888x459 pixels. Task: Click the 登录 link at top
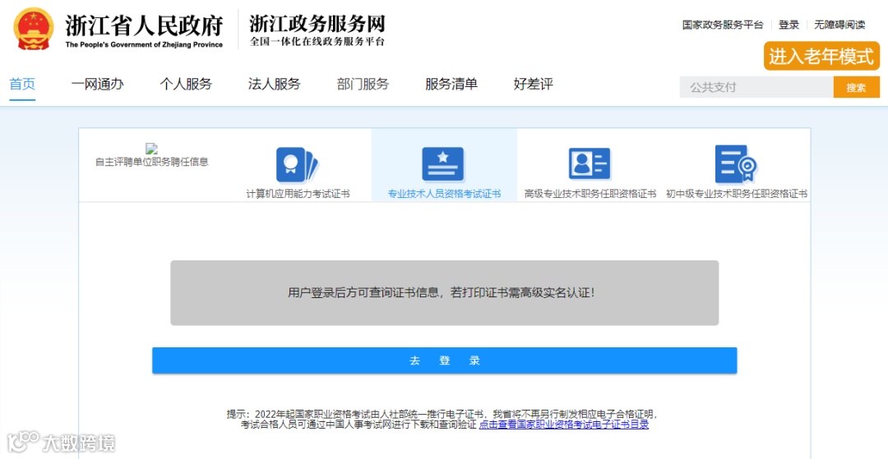[789, 25]
